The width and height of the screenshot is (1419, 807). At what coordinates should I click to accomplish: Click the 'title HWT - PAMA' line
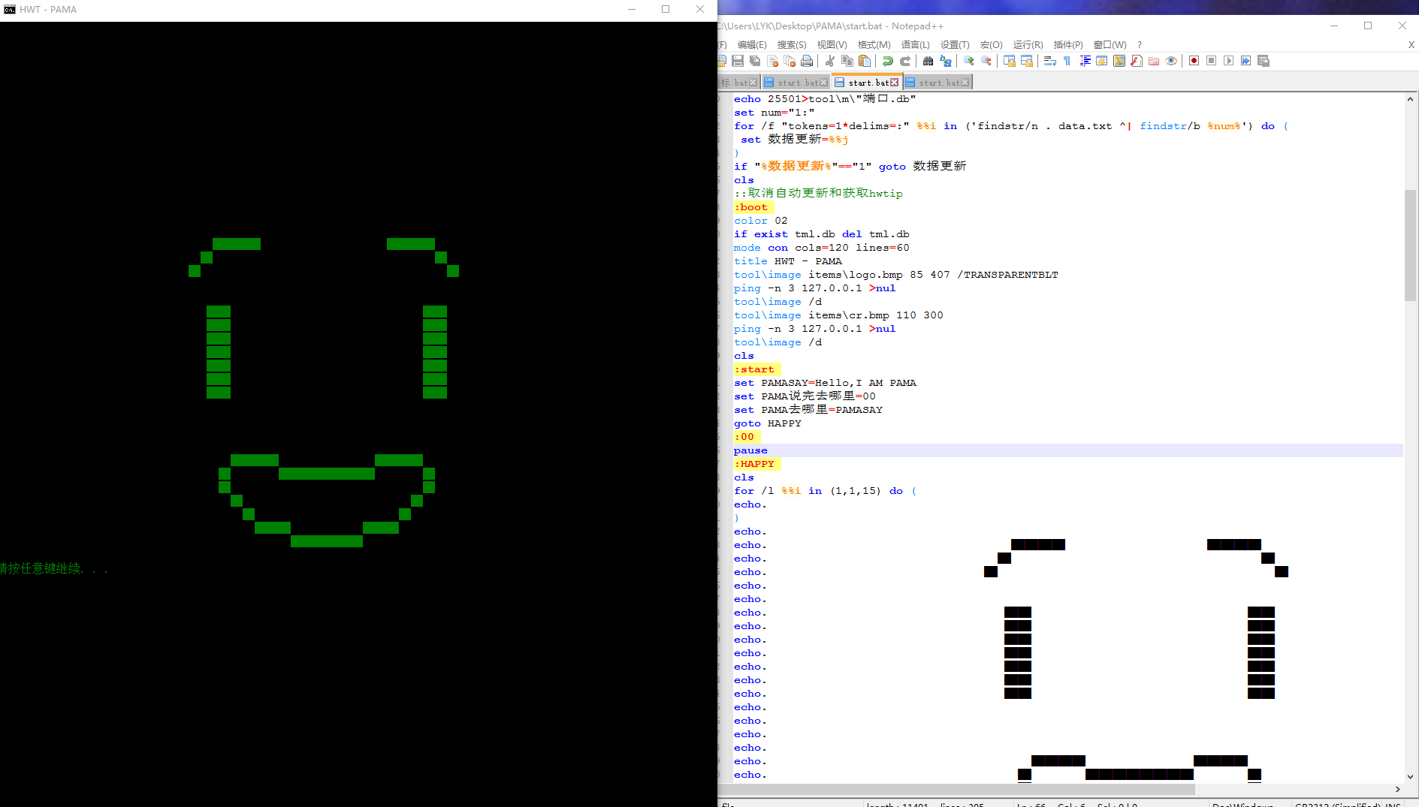788,261
